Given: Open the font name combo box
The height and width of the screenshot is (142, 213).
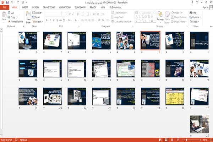Looking at the screenshot, I should pos(53,14).
